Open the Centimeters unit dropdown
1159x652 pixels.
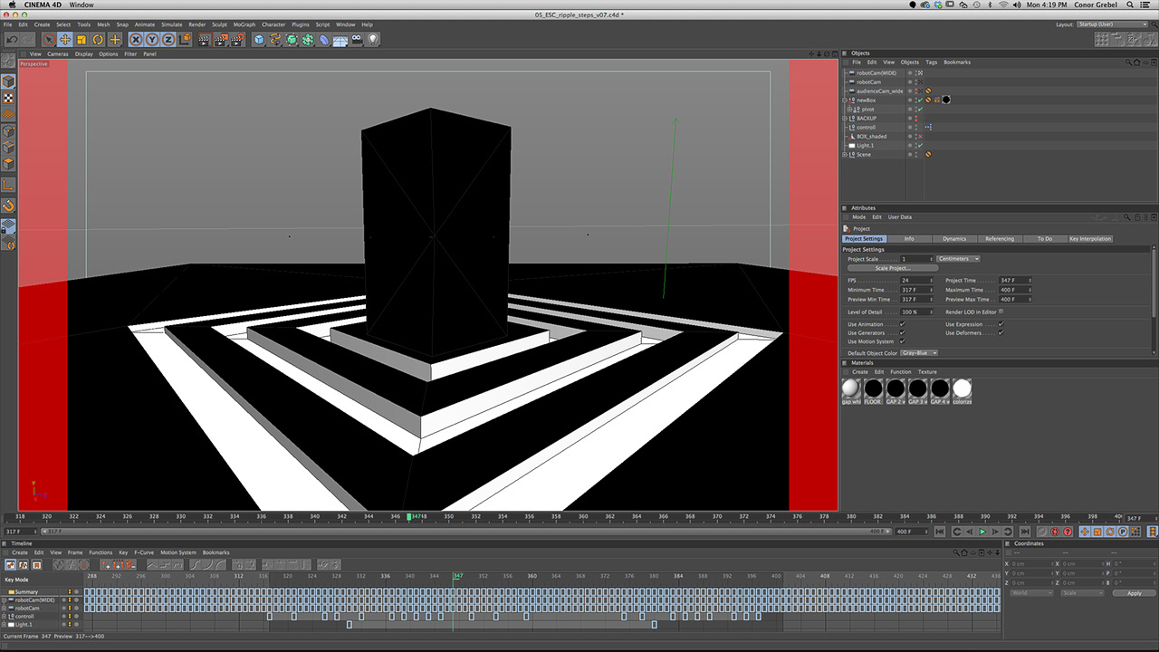[x=958, y=259]
